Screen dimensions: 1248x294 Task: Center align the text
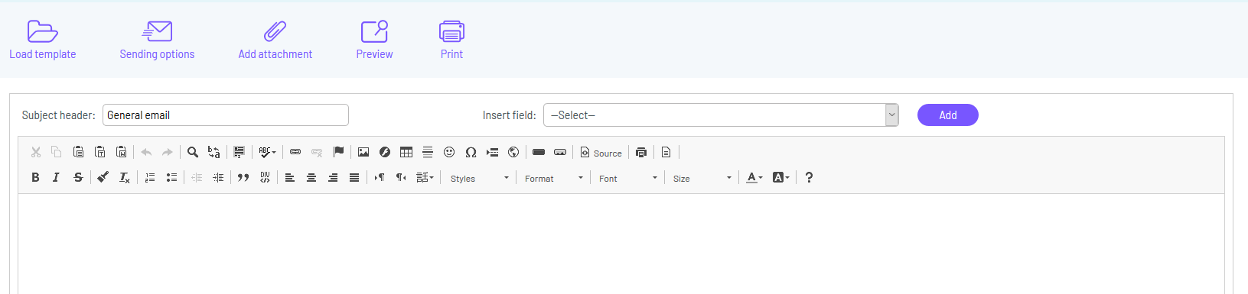pyautogui.click(x=311, y=177)
